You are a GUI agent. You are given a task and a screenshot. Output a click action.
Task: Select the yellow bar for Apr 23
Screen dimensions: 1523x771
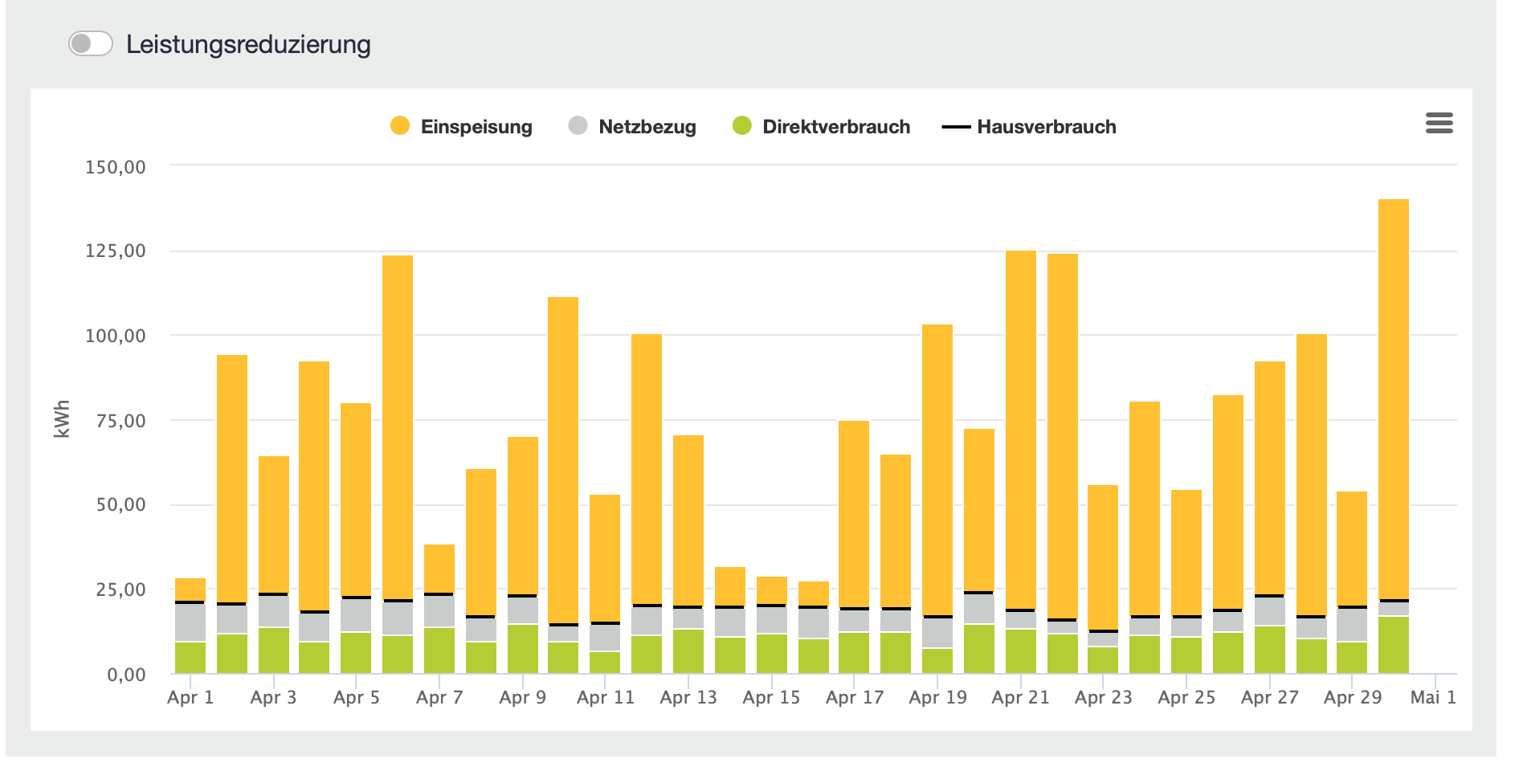[1103, 557]
